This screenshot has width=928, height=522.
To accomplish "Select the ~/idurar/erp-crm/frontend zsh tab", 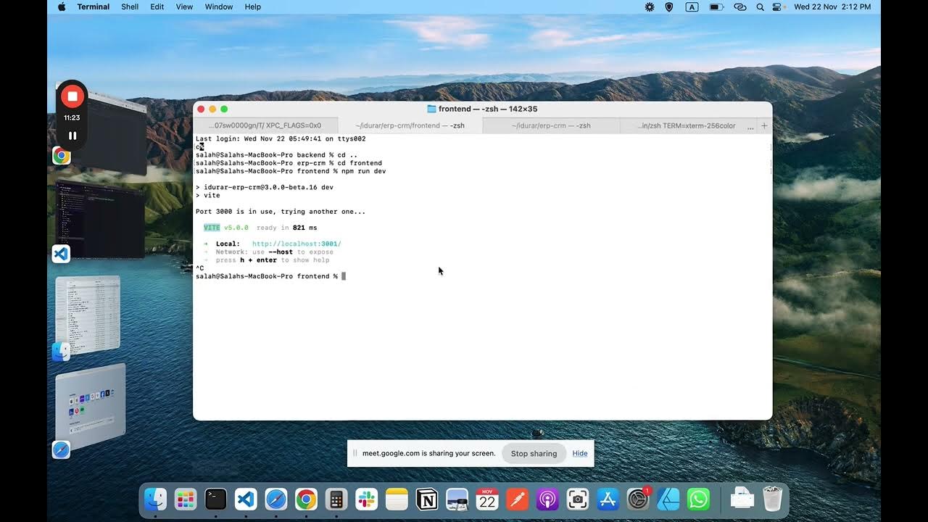I will [x=410, y=125].
